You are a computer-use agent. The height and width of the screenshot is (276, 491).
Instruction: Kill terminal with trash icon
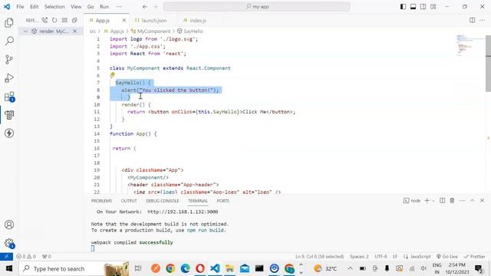(x=452, y=201)
